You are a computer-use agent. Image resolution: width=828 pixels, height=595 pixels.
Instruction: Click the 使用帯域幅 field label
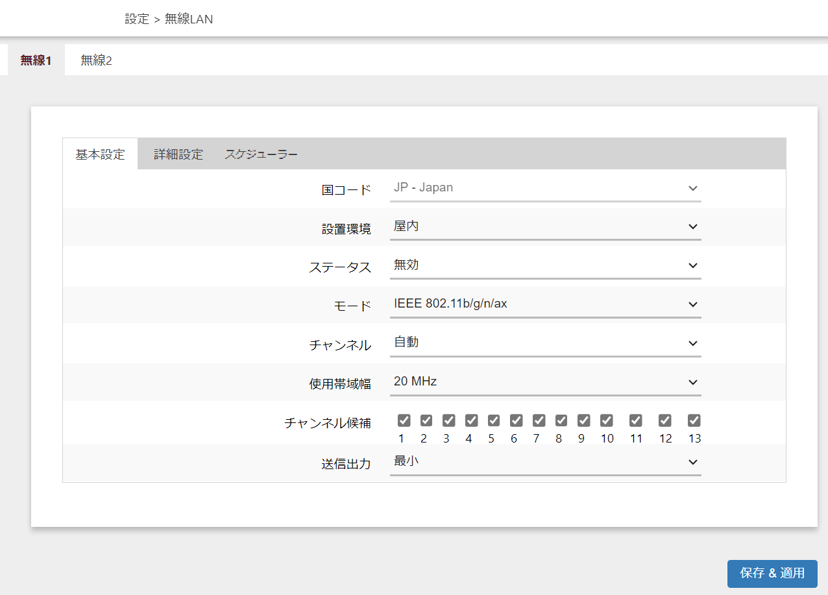(x=340, y=384)
